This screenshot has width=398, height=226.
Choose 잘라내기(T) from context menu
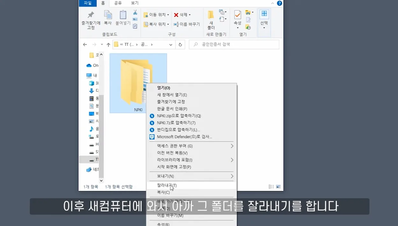(191, 185)
